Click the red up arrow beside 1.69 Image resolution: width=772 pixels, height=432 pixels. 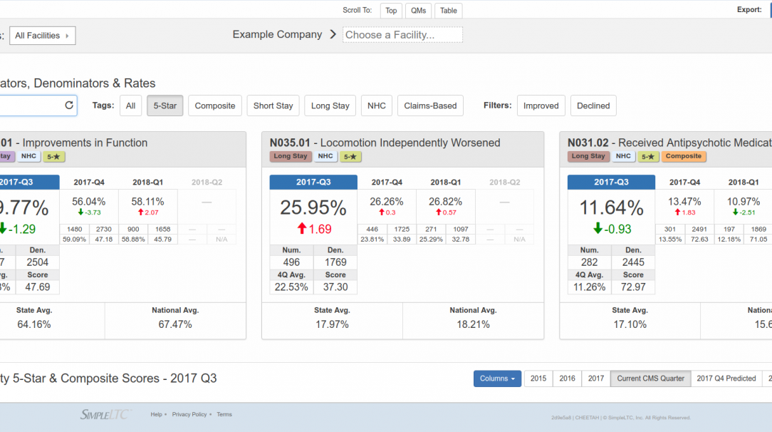pyautogui.click(x=302, y=230)
